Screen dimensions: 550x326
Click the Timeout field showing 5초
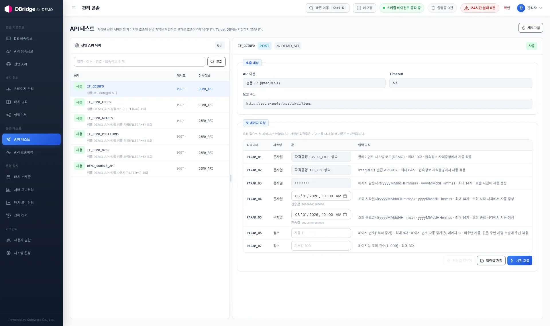pyautogui.click(x=461, y=83)
